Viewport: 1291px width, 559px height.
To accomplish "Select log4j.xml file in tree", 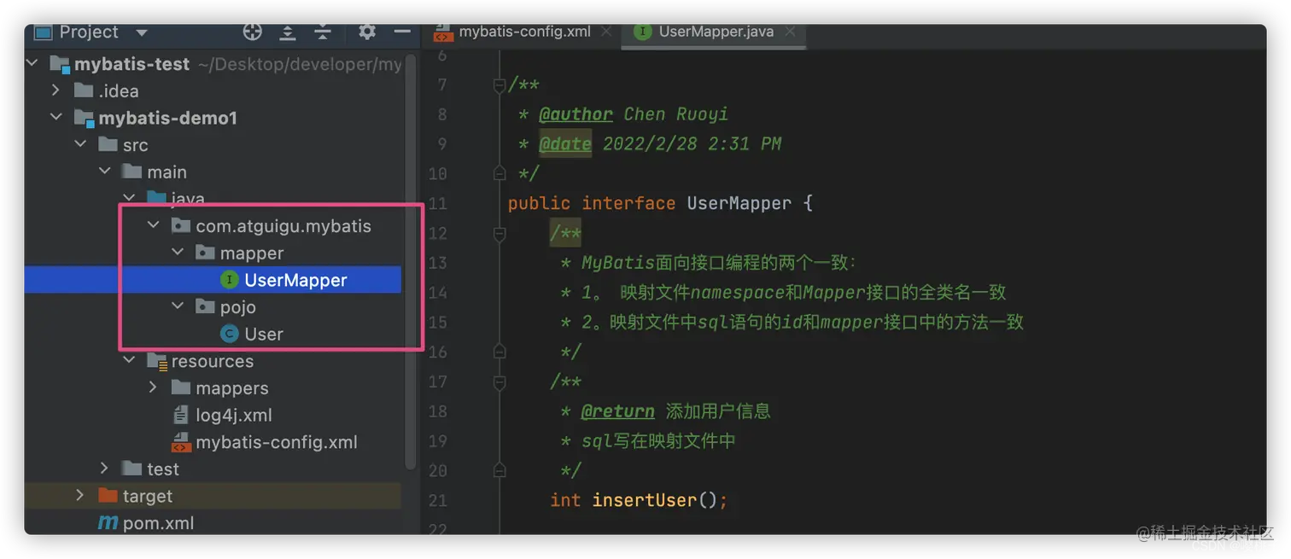I will click(213, 415).
